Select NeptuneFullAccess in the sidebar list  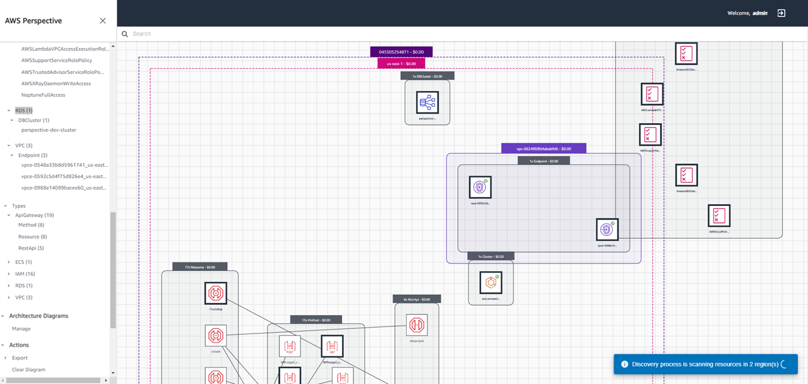click(x=44, y=95)
